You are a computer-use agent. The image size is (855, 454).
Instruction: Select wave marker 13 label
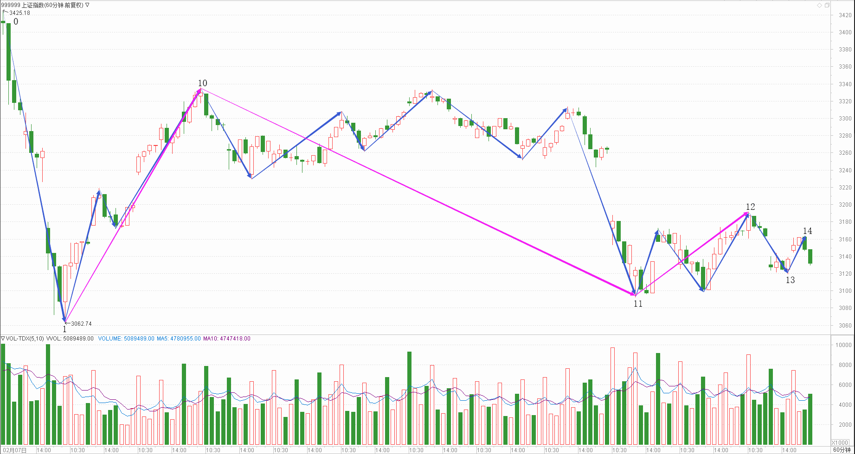pos(790,280)
